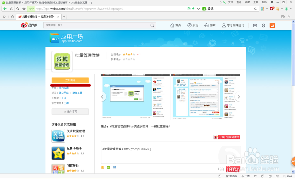Click the undo-close-tab arrow icon
Viewport: 295px width, 179px height.
[x=289, y=17]
